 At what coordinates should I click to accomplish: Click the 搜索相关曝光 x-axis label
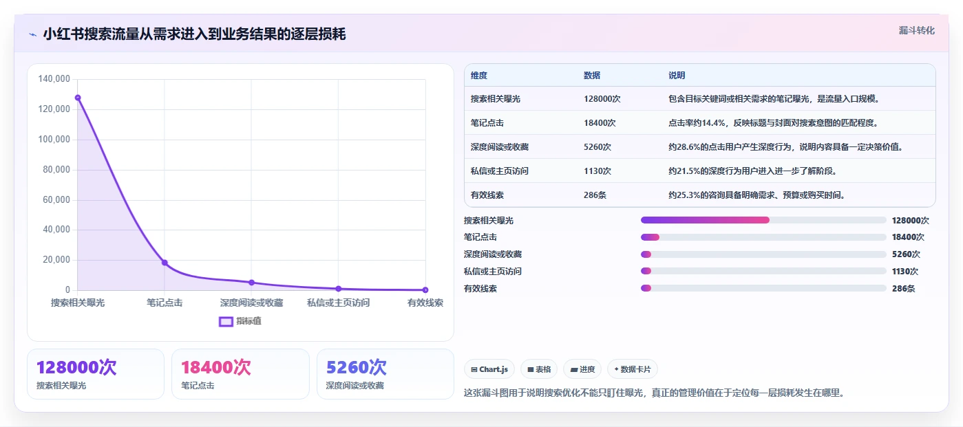pyautogui.click(x=78, y=303)
